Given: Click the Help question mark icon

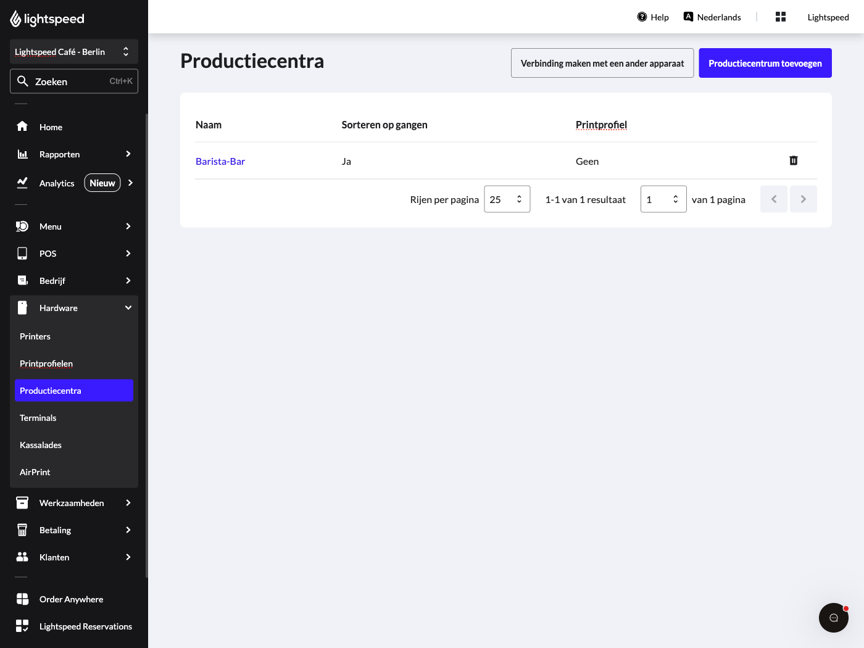Looking at the screenshot, I should click(x=642, y=17).
